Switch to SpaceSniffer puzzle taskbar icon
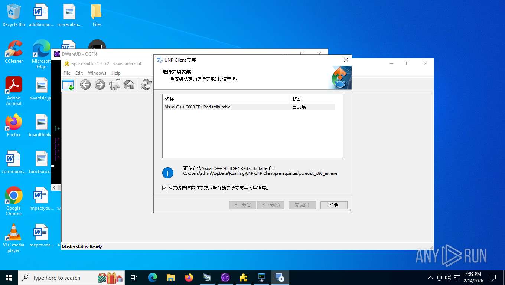This screenshot has width=505, height=285. point(244,278)
